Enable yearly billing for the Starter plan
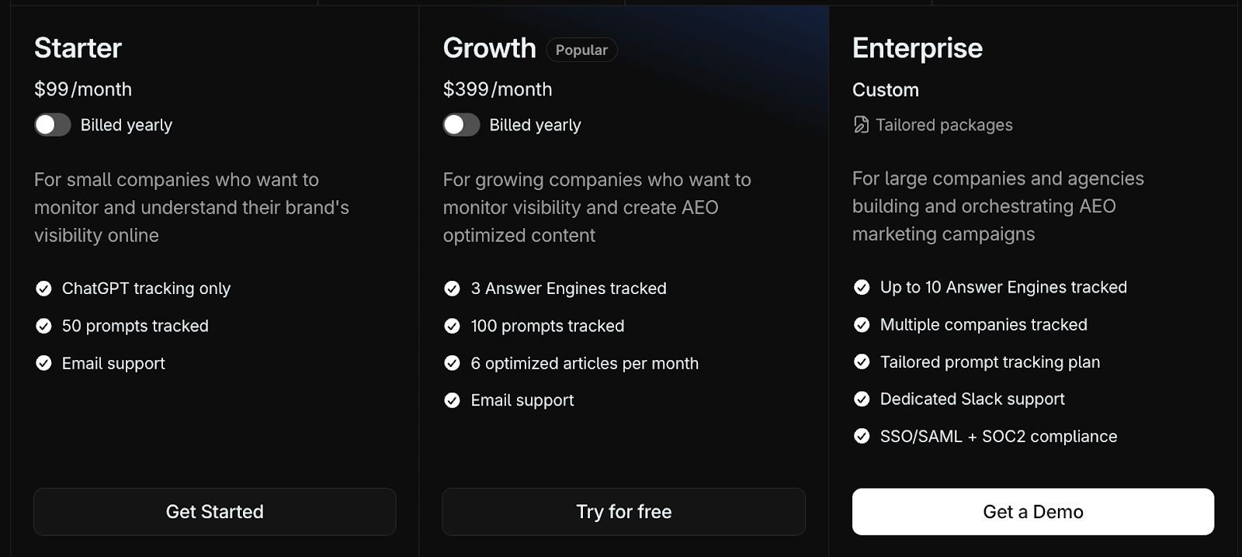 53,124
